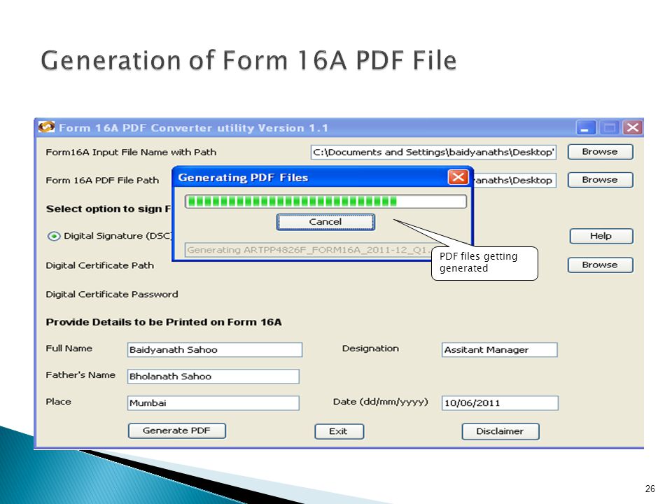Close the Generating PDF Files dialog
The height and width of the screenshot is (504, 672).
[x=458, y=177]
